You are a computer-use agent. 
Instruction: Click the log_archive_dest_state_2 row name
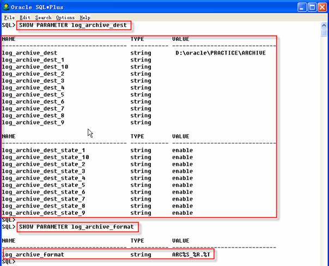coord(44,165)
